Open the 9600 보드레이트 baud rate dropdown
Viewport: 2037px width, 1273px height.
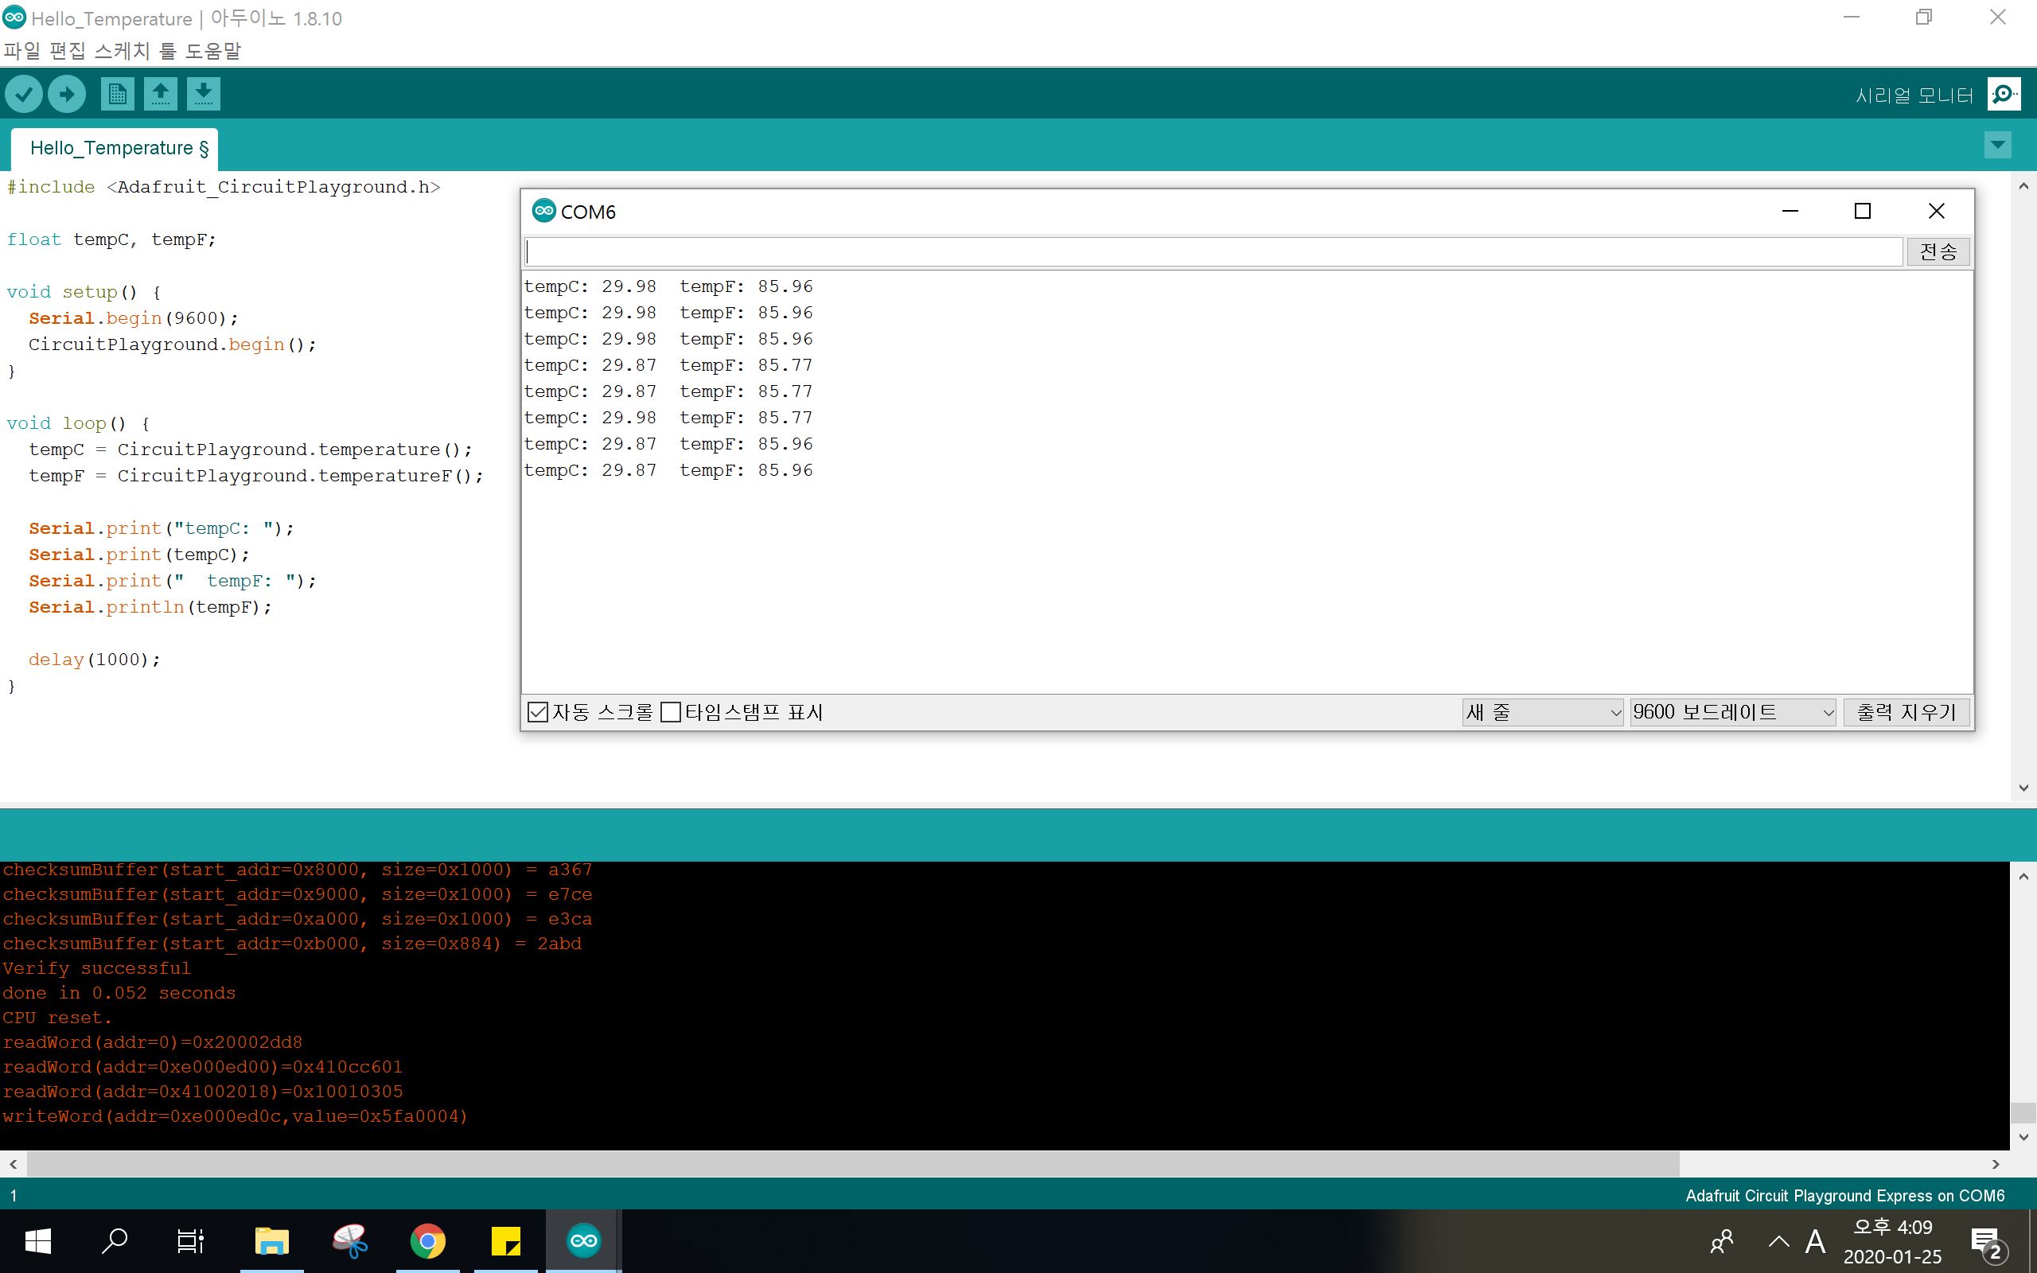[x=1732, y=712]
